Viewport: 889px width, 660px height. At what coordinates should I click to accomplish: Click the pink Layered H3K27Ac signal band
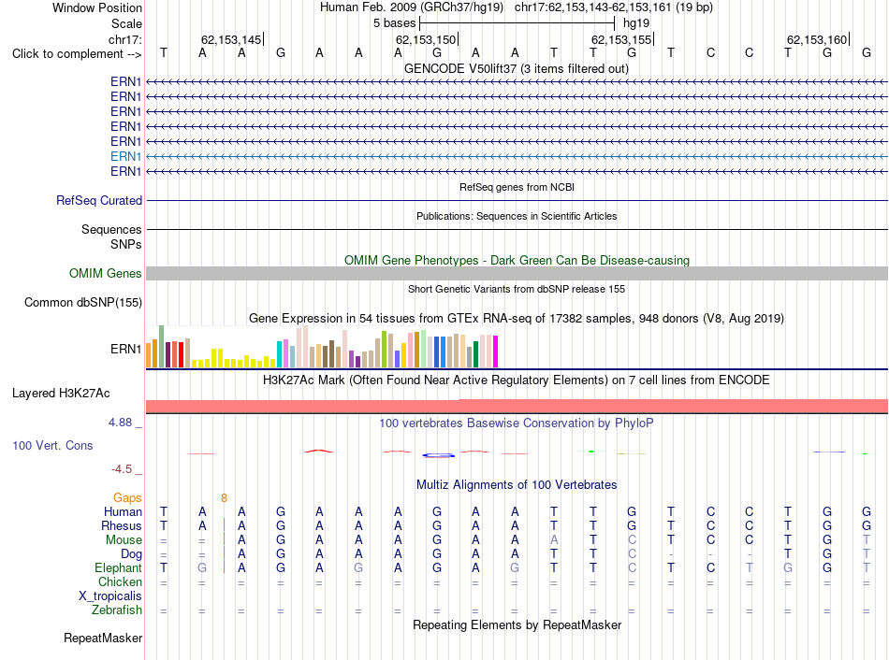[x=517, y=407]
